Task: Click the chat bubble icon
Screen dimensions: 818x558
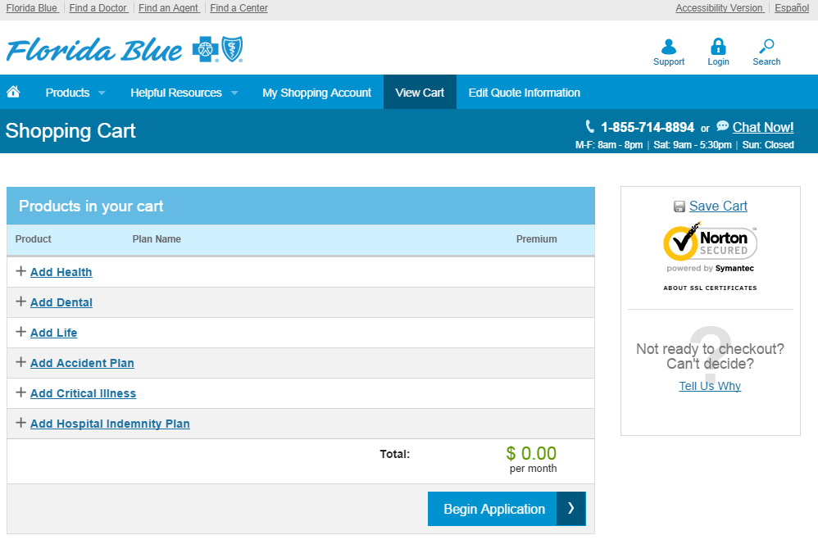Action: [x=722, y=126]
